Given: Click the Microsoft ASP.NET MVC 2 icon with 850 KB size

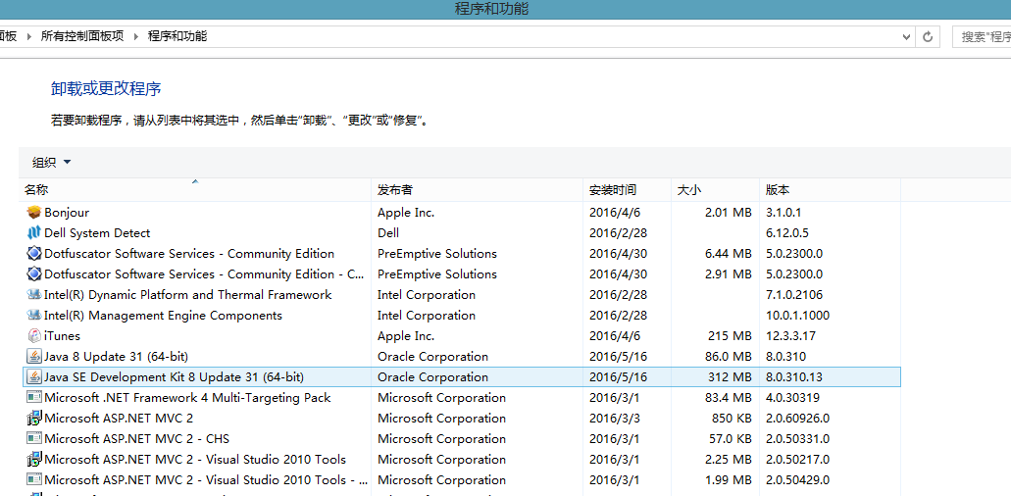Looking at the screenshot, I should [x=34, y=418].
